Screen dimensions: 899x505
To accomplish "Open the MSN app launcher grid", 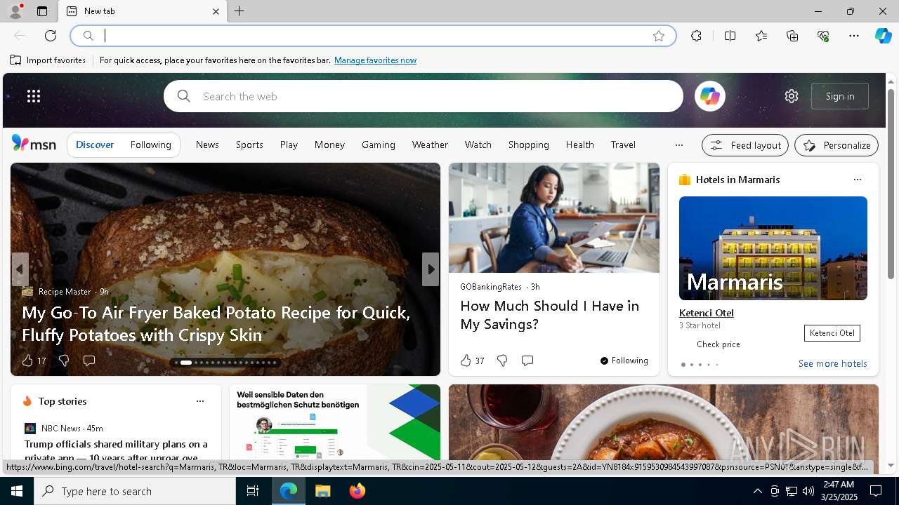I will point(34,96).
